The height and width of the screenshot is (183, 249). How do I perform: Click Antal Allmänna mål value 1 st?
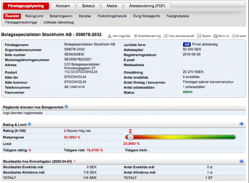(210, 173)
